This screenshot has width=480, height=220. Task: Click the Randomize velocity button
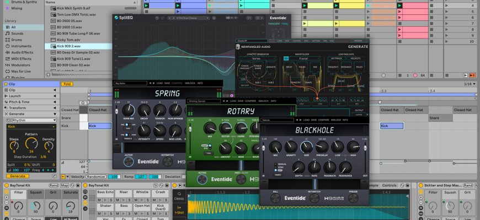(96, 177)
